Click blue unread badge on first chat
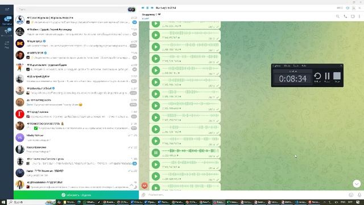 tap(134, 22)
